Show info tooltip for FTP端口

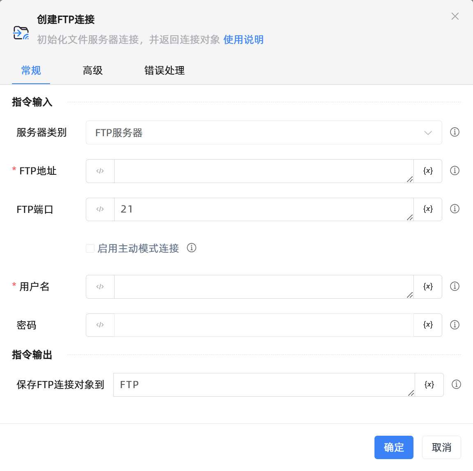[x=455, y=209]
